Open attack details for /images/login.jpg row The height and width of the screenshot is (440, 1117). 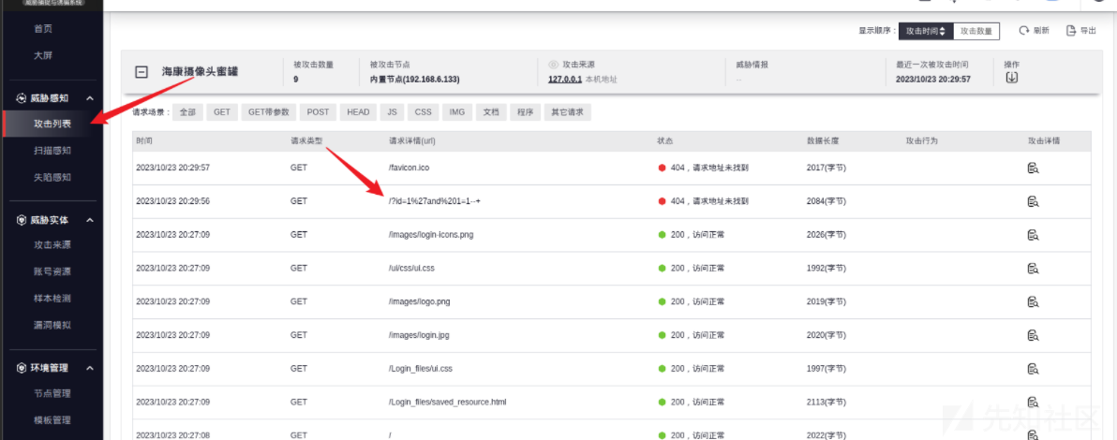(x=1033, y=335)
